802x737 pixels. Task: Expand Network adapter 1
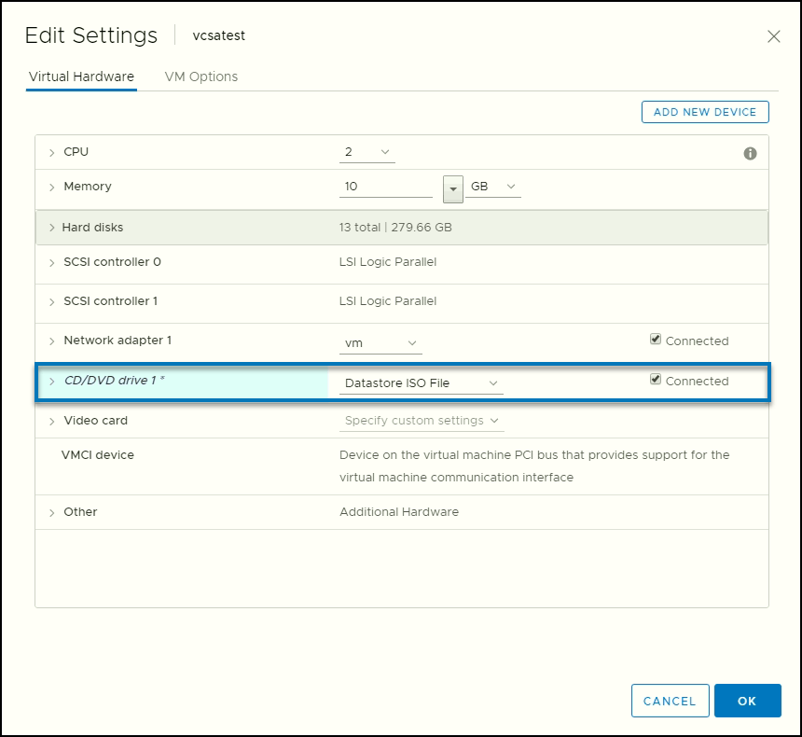[x=53, y=341]
